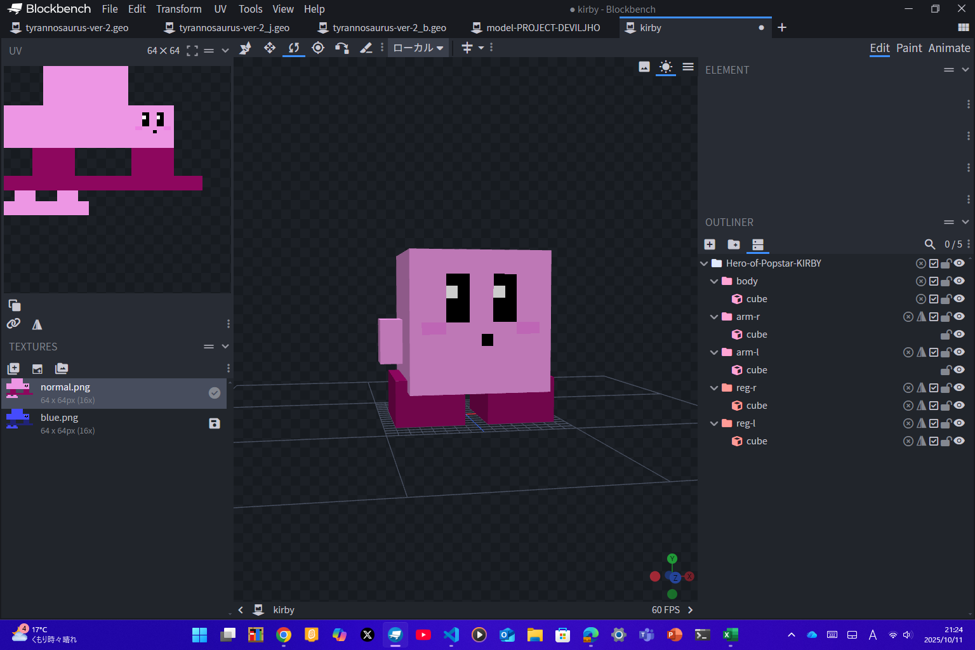Choose the Pivot tool
Screen dimensions: 975x650
[318, 48]
